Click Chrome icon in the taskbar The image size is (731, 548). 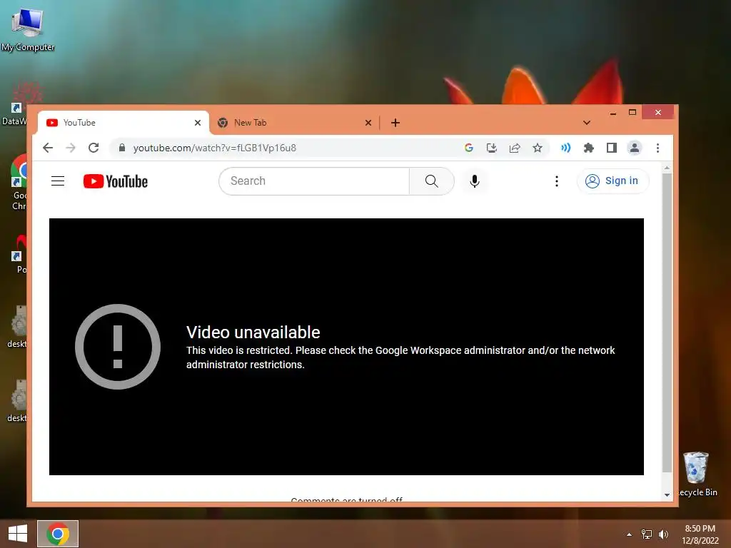coord(58,534)
